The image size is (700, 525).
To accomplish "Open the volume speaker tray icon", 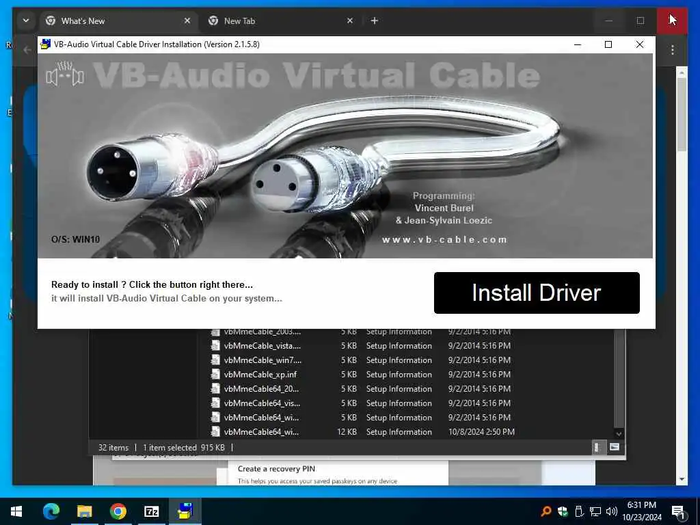I will (x=612, y=511).
